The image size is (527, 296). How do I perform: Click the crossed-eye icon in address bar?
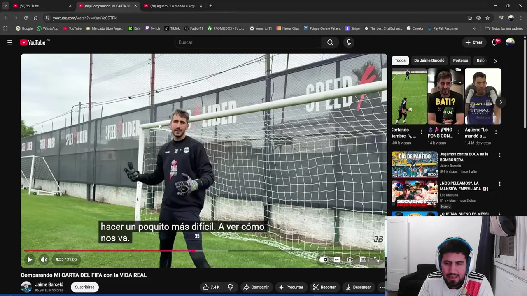478,18
